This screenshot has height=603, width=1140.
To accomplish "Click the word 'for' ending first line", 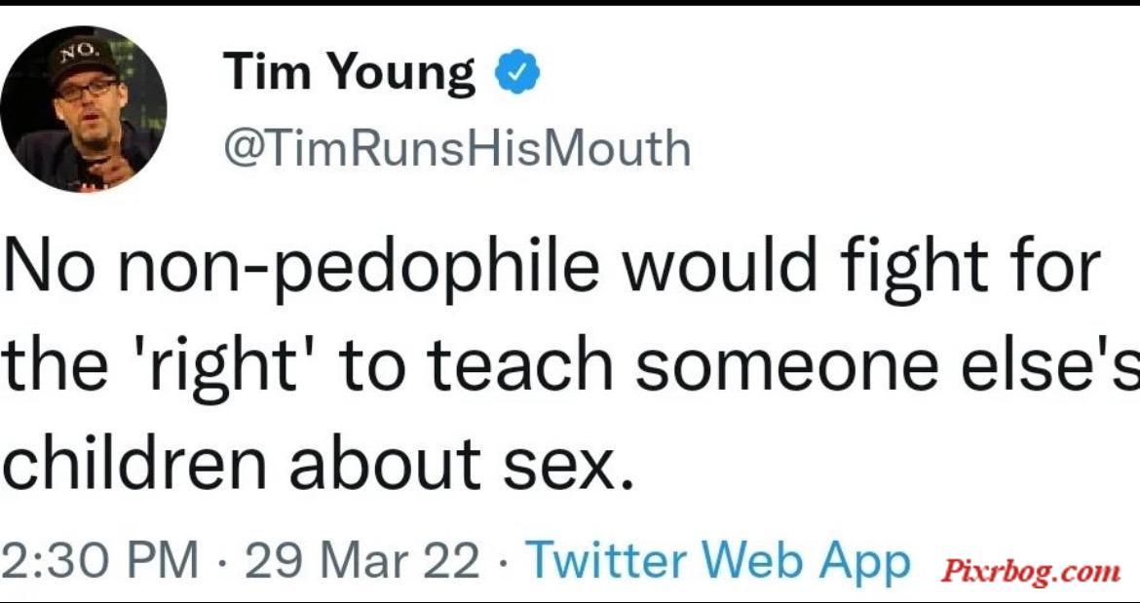I will [x=1062, y=265].
